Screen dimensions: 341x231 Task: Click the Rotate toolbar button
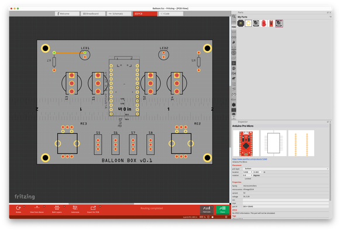click(19, 209)
